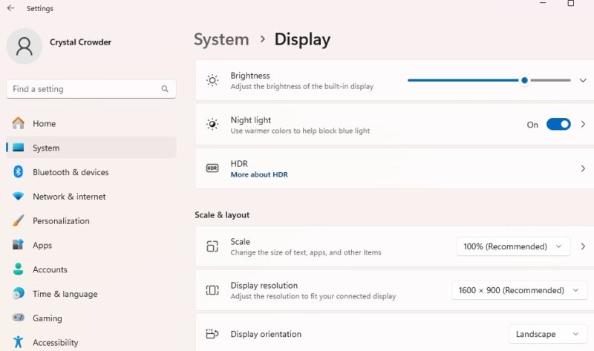Click the unfilled end of Brightness slider
The image size is (594, 351).
pos(550,80)
